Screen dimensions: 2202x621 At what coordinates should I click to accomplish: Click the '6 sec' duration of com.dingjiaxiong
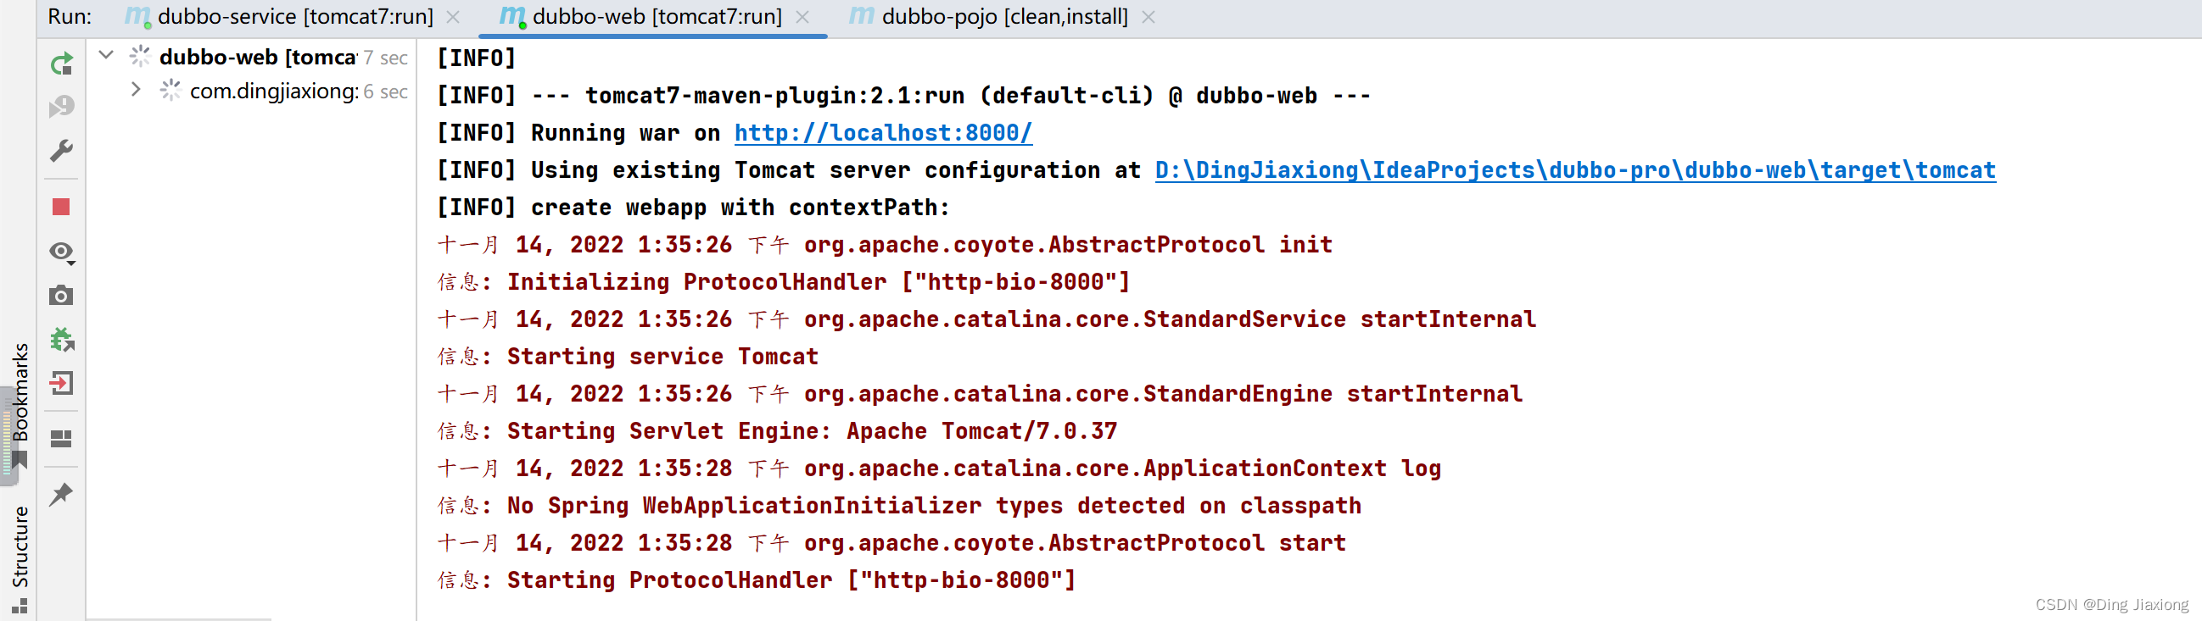point(386,91)
